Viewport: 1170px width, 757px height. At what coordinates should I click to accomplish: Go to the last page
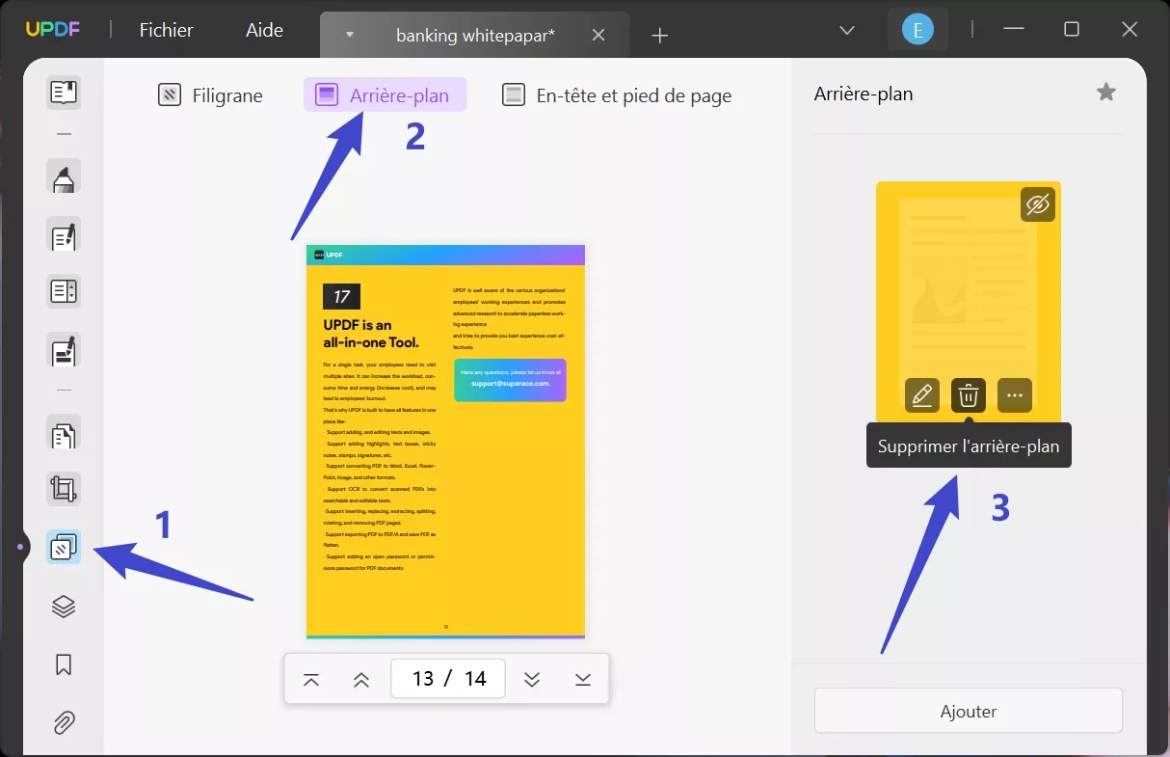pos(582,679)
